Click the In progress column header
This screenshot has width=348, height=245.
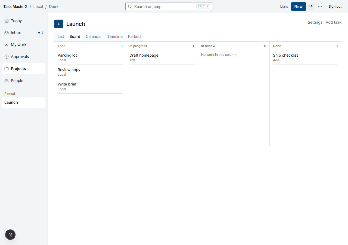[x=138, y=46]
